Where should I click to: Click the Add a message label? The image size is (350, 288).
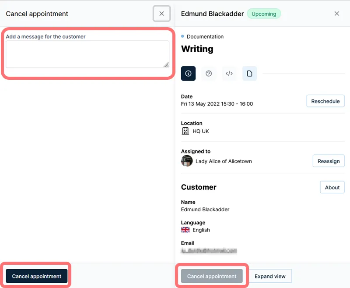click(45, 36)
